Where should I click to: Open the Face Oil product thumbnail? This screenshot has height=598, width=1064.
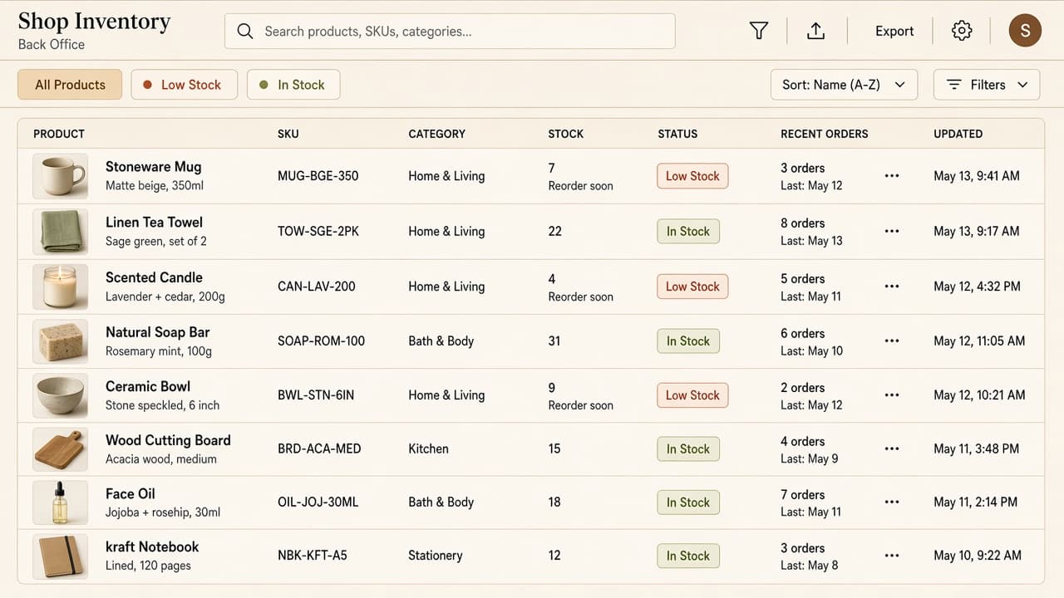60,502
